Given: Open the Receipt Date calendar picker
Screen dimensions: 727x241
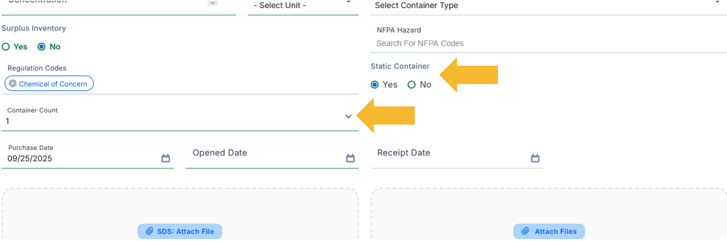Looking at the screenshot, I should 535,158.
